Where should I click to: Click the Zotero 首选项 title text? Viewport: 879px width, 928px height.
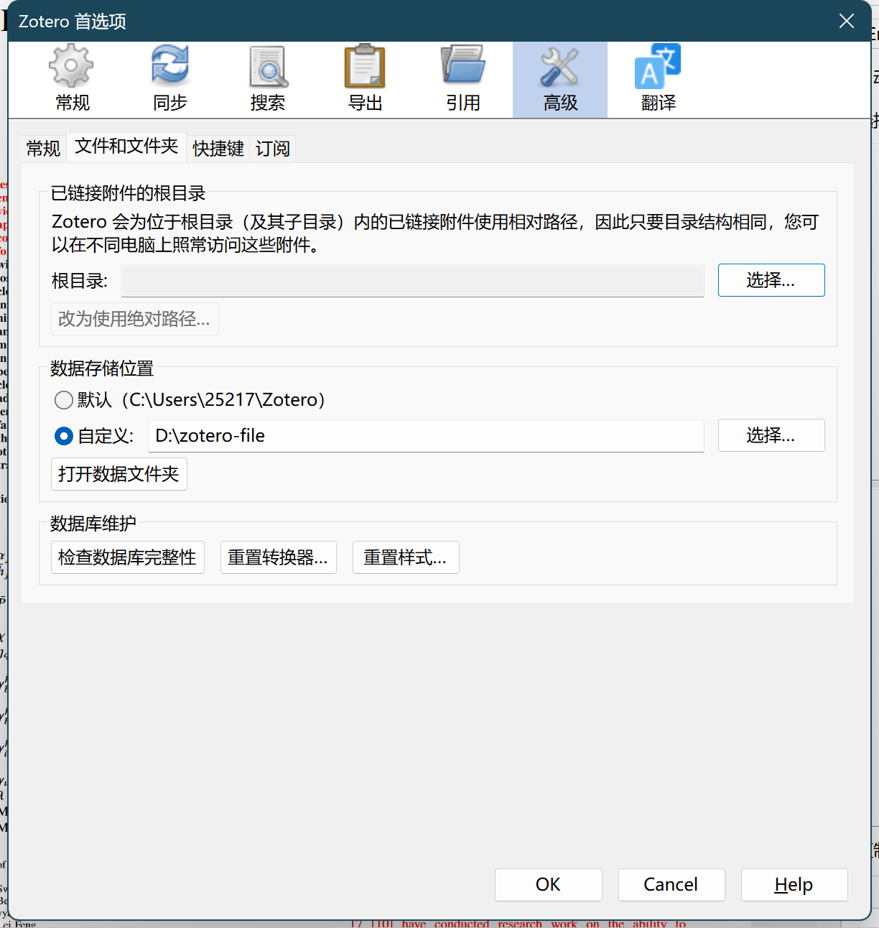coord(73,22)
